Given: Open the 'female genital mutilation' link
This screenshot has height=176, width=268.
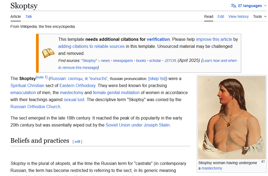Looking at the screenshot, I should 116,93.
